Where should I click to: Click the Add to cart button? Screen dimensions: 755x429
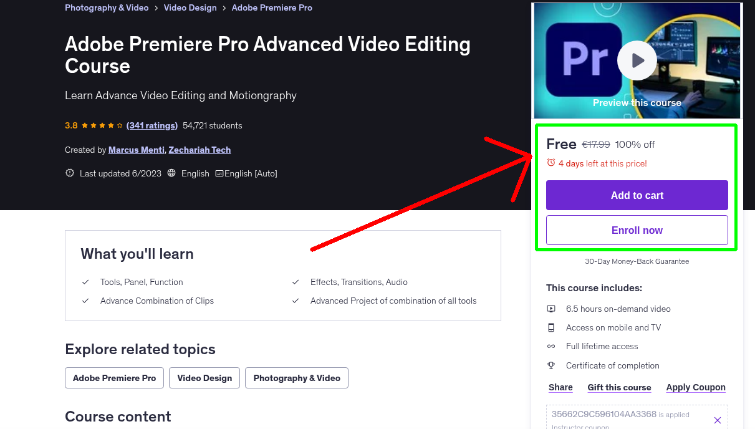(637, 195)
